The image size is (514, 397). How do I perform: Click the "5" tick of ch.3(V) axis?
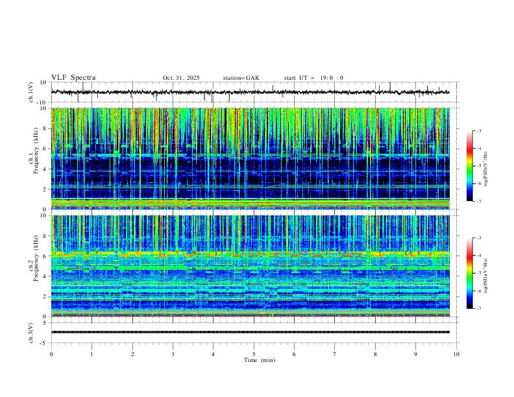coord(45,323)
